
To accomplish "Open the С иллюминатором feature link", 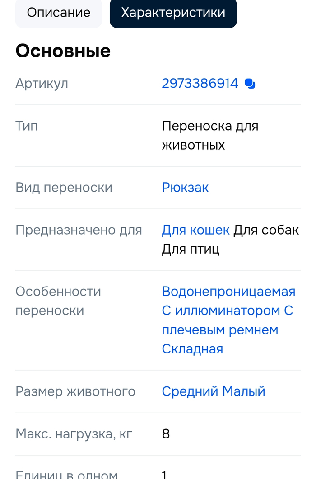I will pos(221,311).
